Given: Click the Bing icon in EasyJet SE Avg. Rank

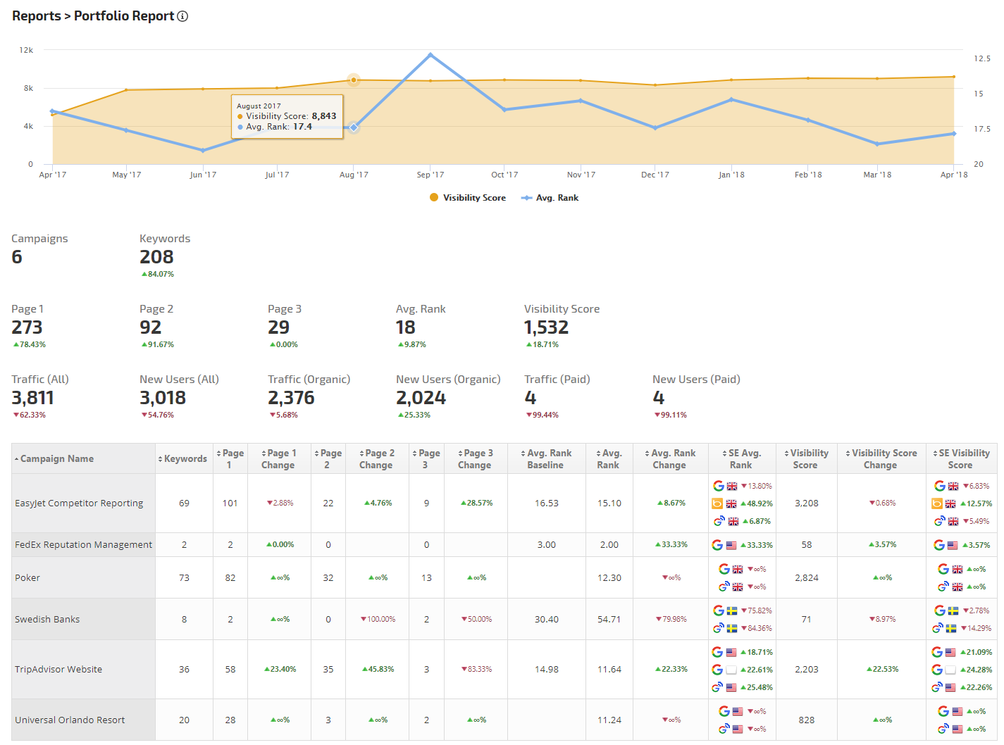Looking at the screenshot, I should coord(717,503).
